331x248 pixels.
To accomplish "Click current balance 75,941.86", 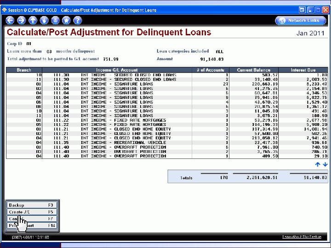I will pos(266,98).
